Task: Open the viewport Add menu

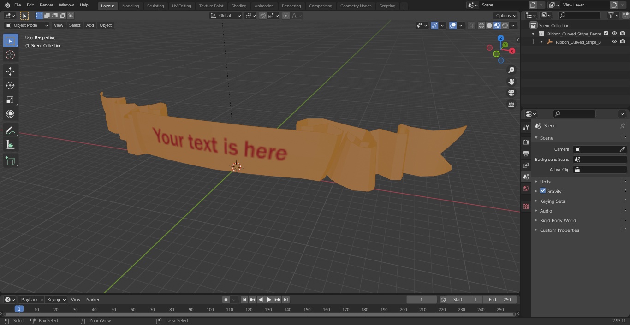Action: tap(90, 25)
